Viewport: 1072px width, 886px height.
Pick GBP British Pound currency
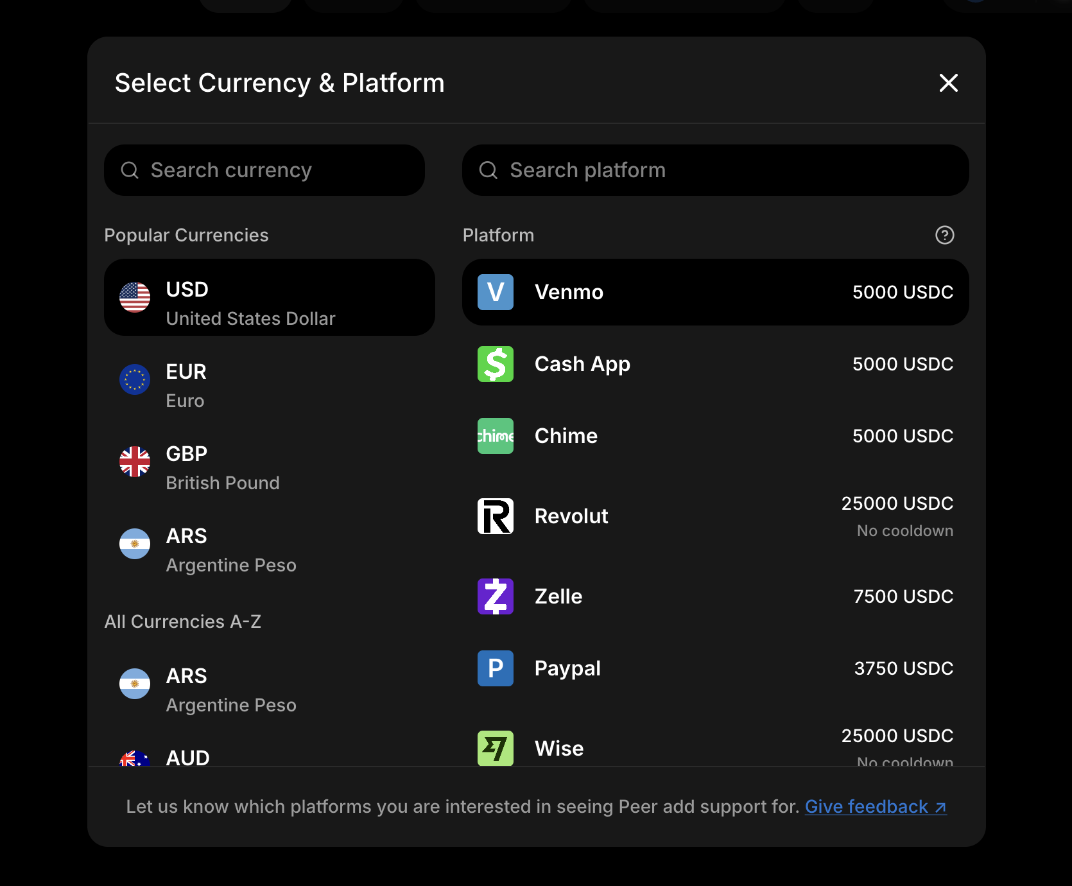(x=269, y=467)
